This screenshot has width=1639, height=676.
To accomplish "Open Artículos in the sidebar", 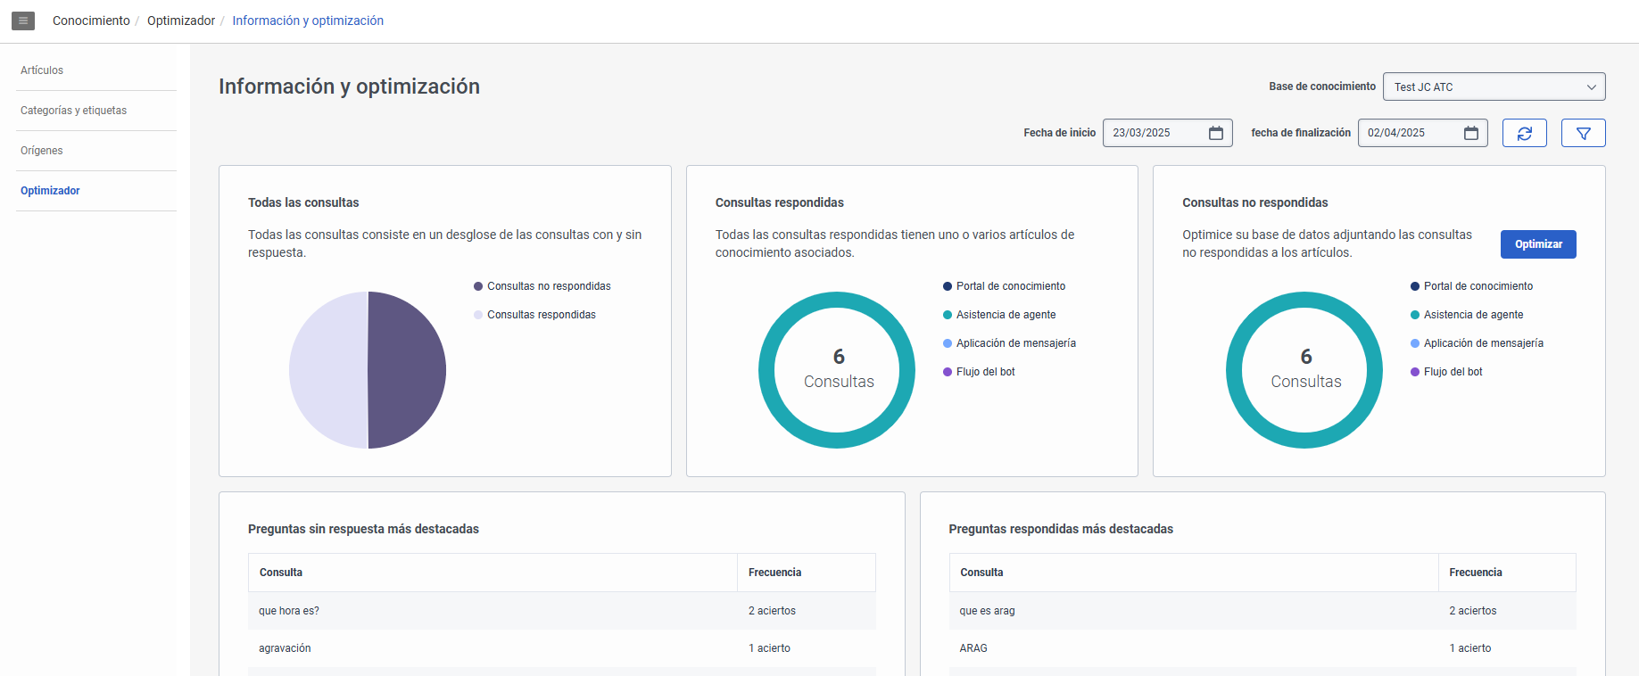I will 42,70.
